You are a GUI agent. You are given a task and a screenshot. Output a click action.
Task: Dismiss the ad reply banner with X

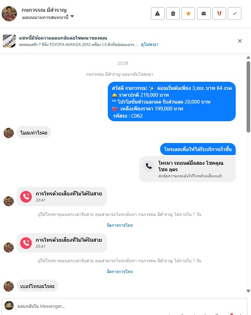(240, 41)
